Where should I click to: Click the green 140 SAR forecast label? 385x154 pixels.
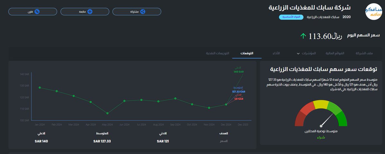coord(239,72)
